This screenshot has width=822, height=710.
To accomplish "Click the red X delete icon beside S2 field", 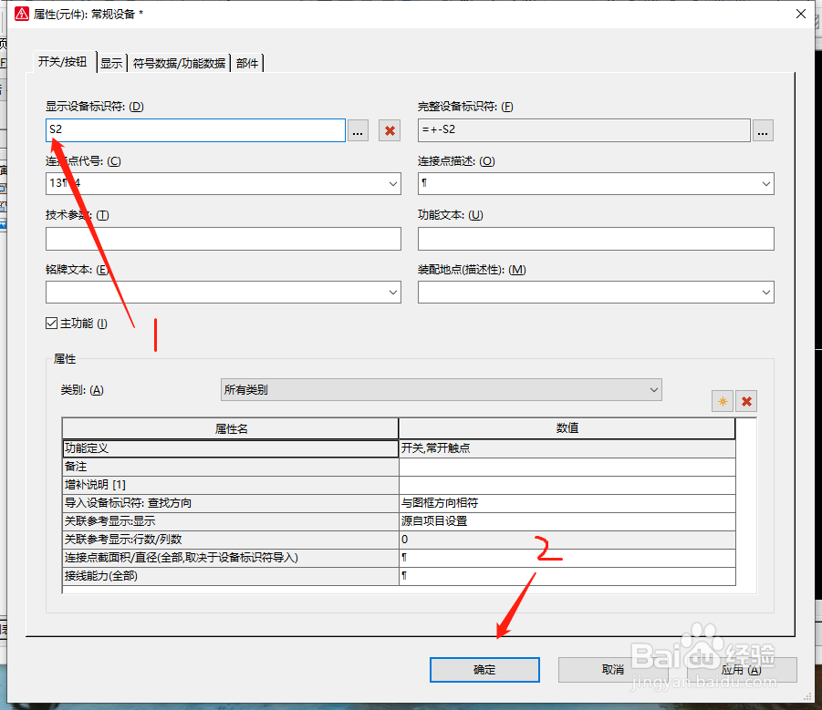I will pos(390,131).
